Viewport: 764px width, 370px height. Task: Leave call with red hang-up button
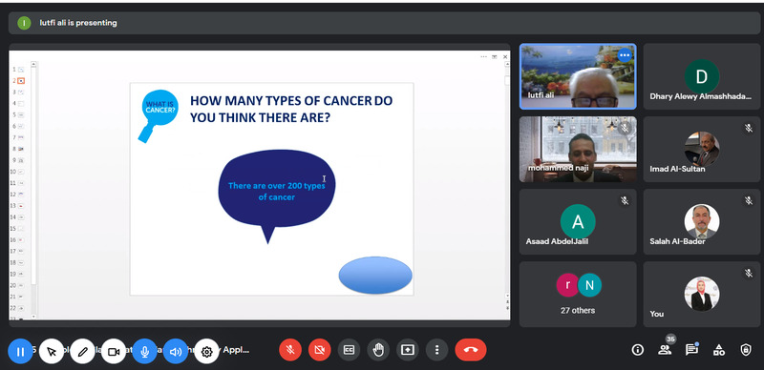point(471,350)
